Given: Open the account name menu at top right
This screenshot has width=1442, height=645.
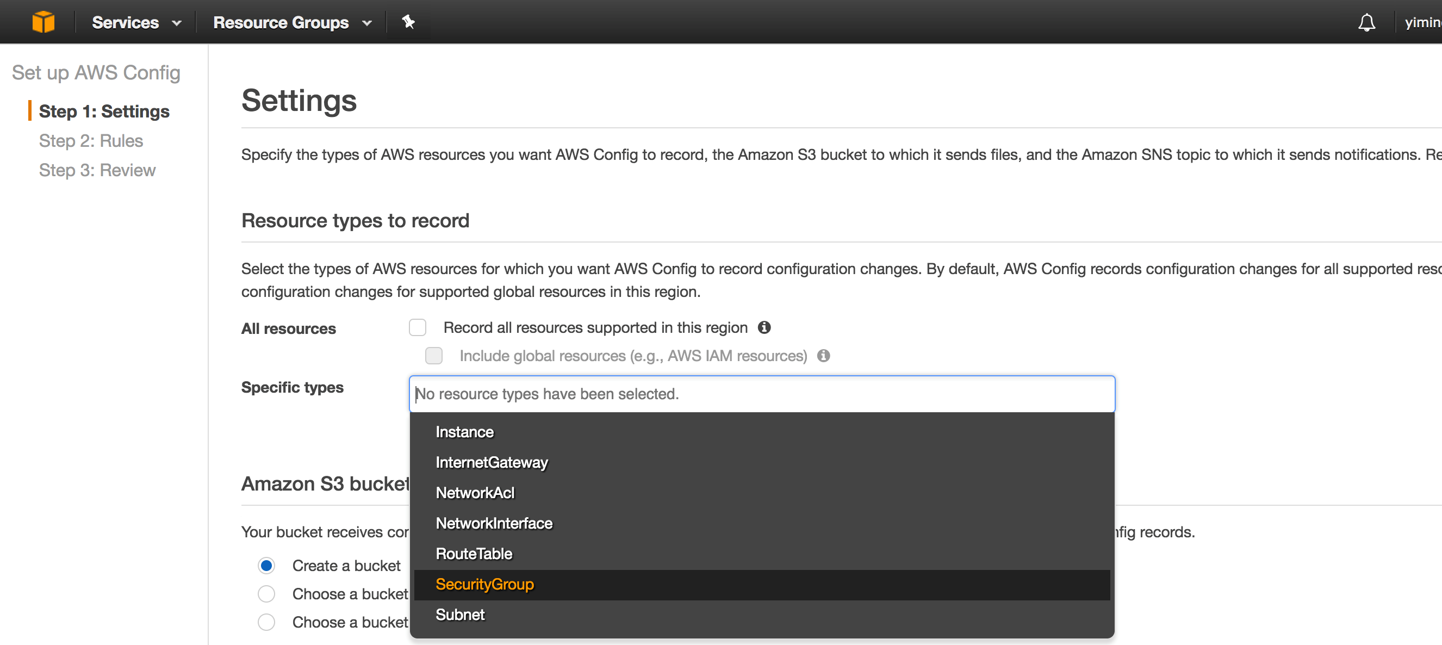Looking at the screenshot, I should point(1422,22).
